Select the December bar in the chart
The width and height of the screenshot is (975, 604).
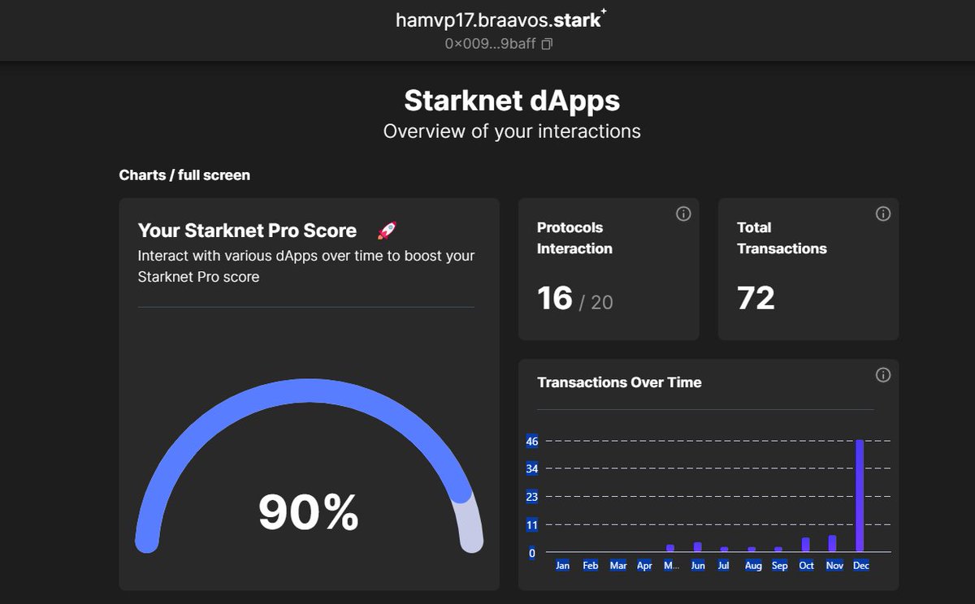pos(860,496)
